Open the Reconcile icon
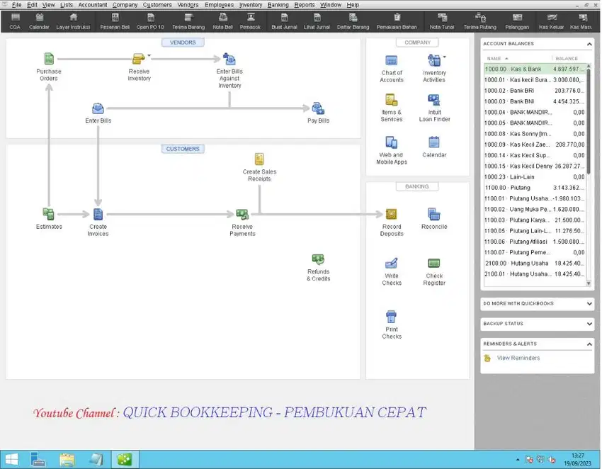Image resolution: width=602 pixels, height=469 pixels. 434,215
